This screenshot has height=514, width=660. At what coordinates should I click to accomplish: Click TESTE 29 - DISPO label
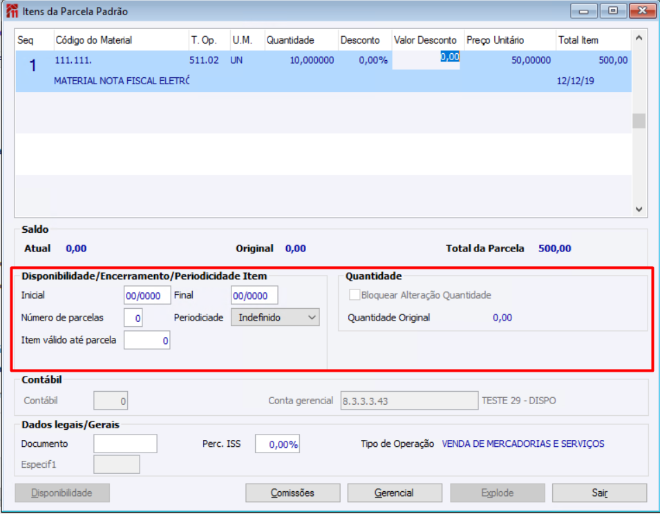pyautogui.click(x=518, y=401)
